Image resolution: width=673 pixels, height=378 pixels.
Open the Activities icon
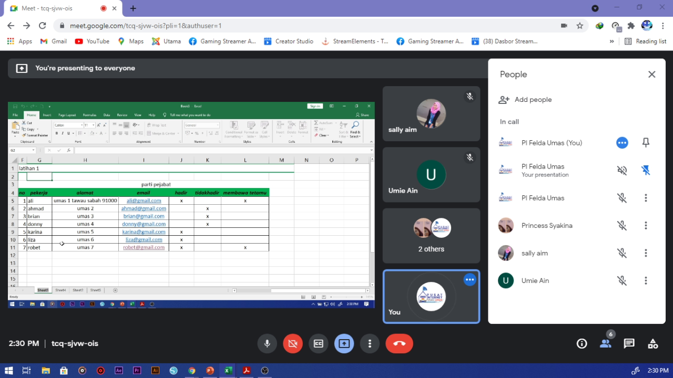click(652, 343)
